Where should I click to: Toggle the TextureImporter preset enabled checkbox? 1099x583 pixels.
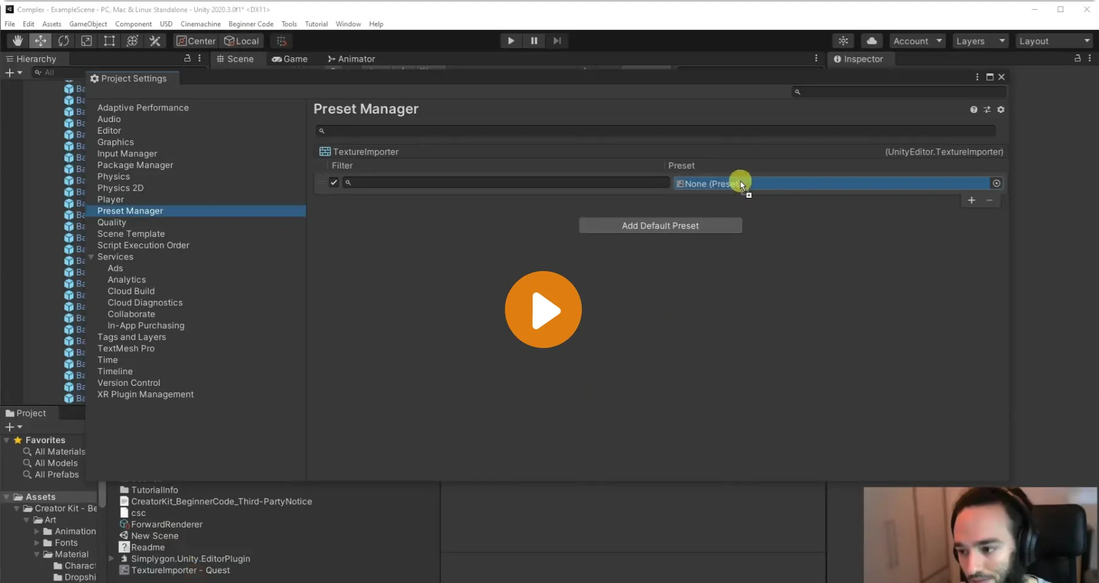point(334,183)
